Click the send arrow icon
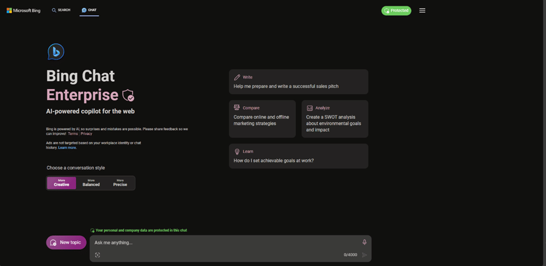Image resolution: width=546 pixels, height=266 pixels. point(365,255)
